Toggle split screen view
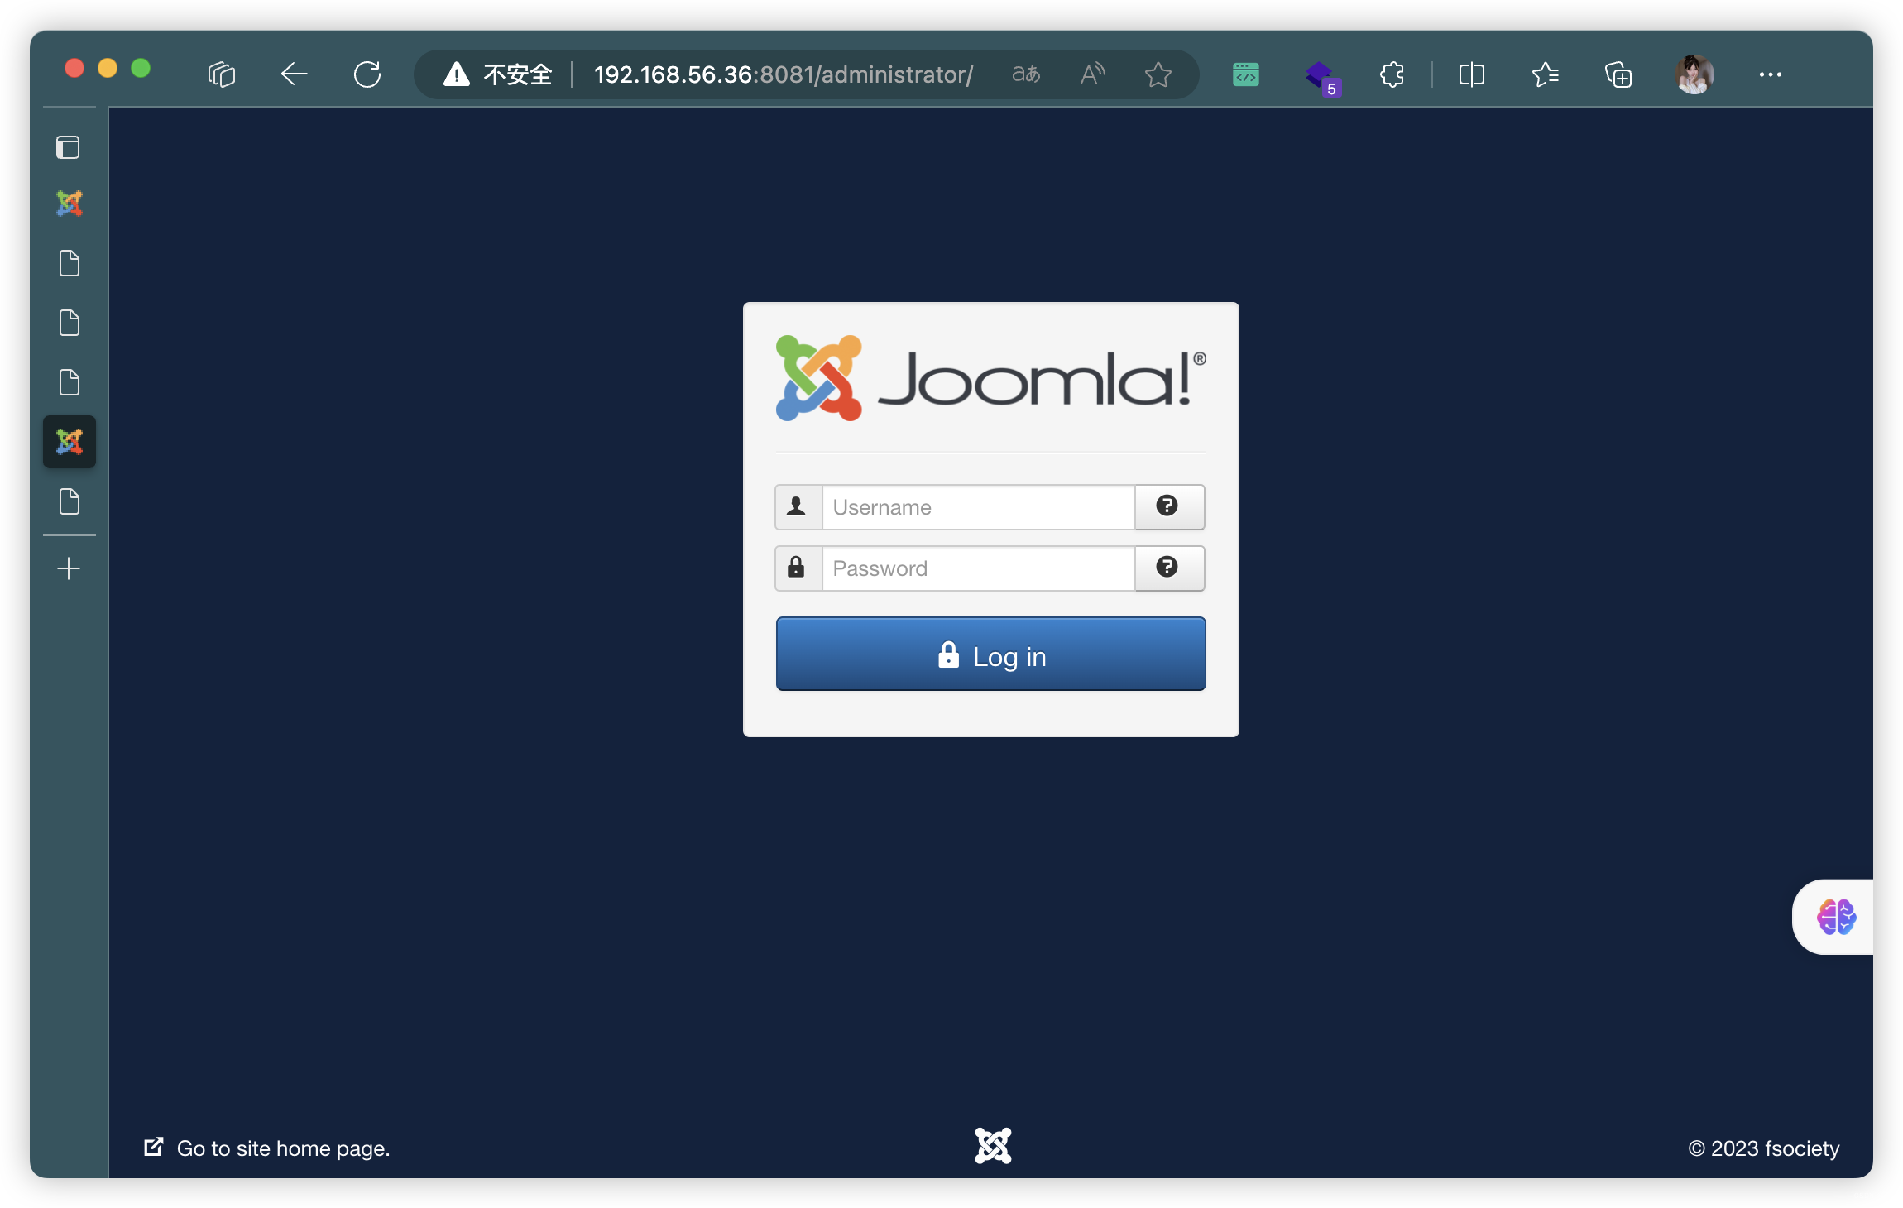This screenshot has height=1208, width=1903. coord(1471,74)
